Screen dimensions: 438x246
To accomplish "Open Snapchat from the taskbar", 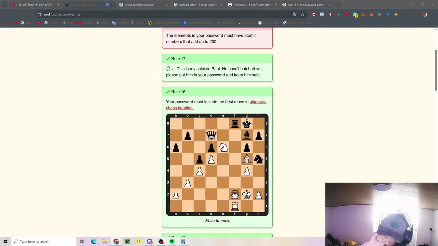I will (138, 242).
